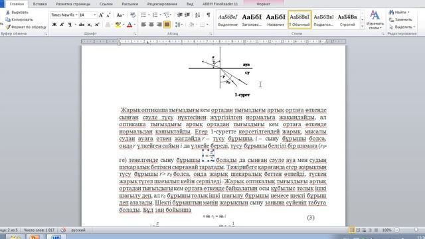Screen dimensions: 425x239
Task: Align text left
Action: (143, 25)
